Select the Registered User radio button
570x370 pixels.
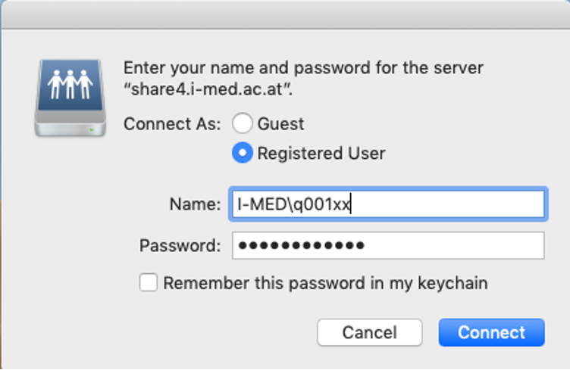click(242, 153)
